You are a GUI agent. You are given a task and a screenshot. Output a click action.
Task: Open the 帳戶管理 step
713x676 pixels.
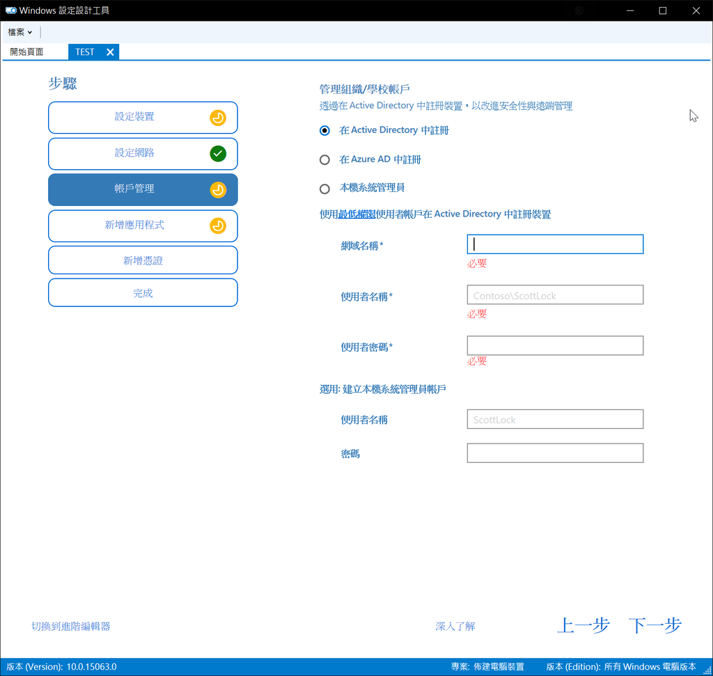[143, 189]
